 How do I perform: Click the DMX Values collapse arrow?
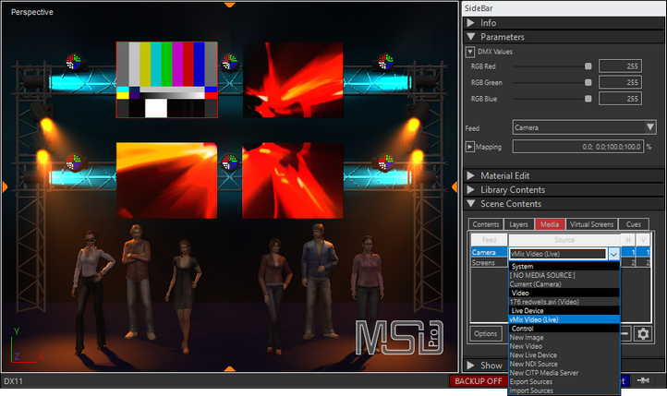470,52
